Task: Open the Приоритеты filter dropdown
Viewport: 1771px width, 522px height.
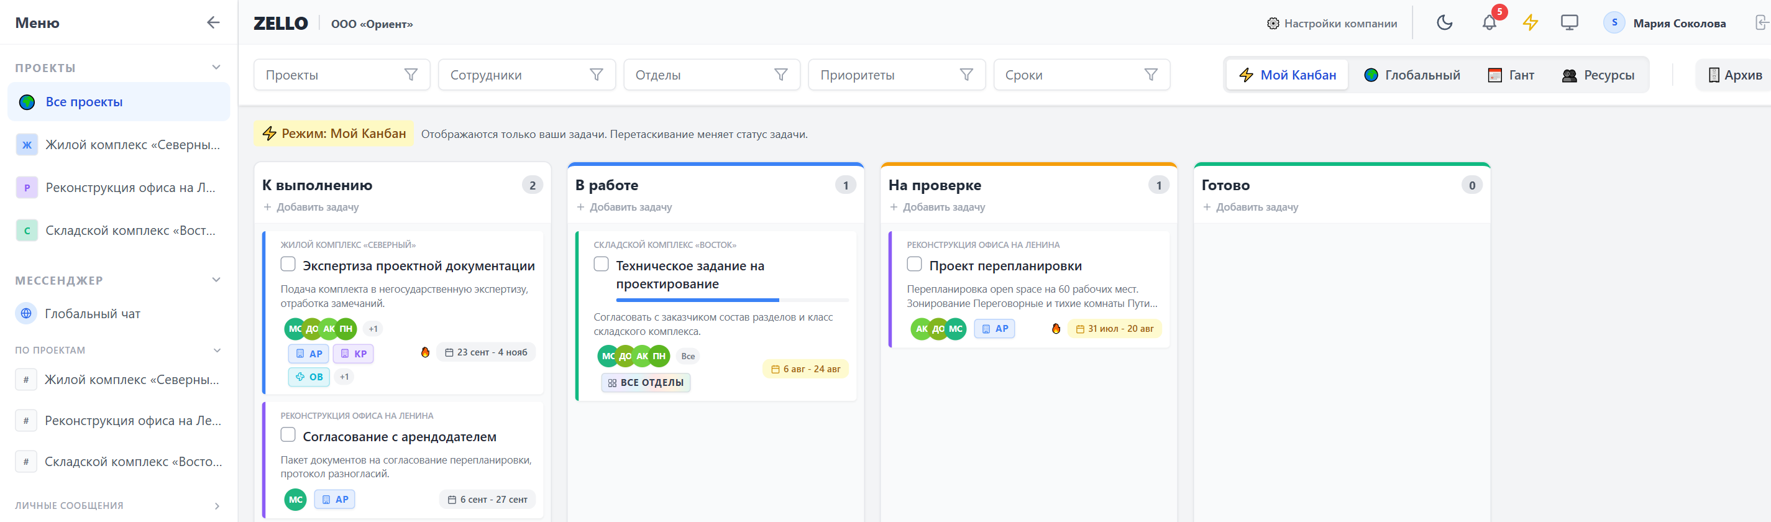Action: [897, 75]
